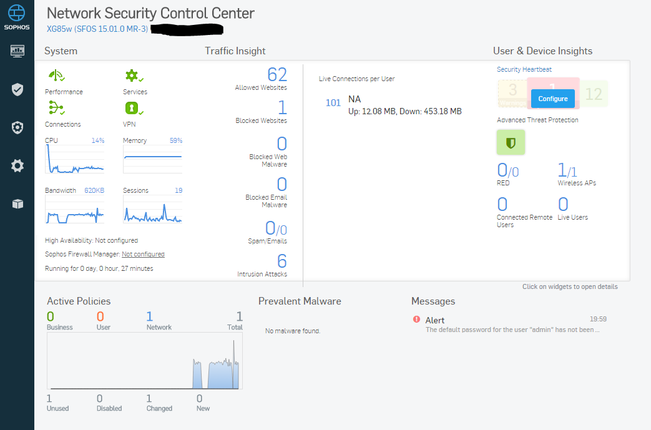Screen dimensions: 651x430
Task: Click the 0 Business policies count
Action: [50, 316]
